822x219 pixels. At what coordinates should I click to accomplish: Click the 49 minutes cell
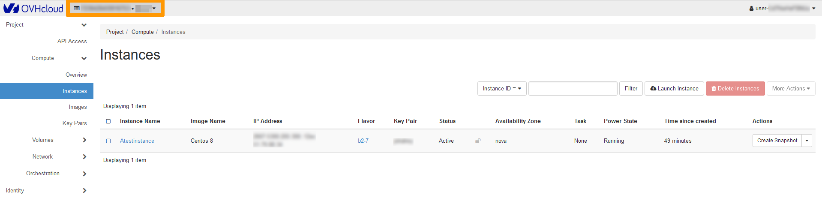pos(678,141)
